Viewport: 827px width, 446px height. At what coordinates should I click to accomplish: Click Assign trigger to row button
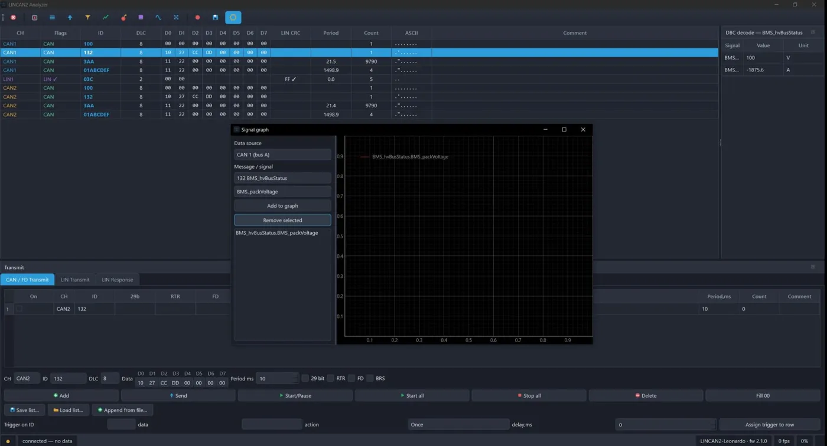tap(770, 424)
